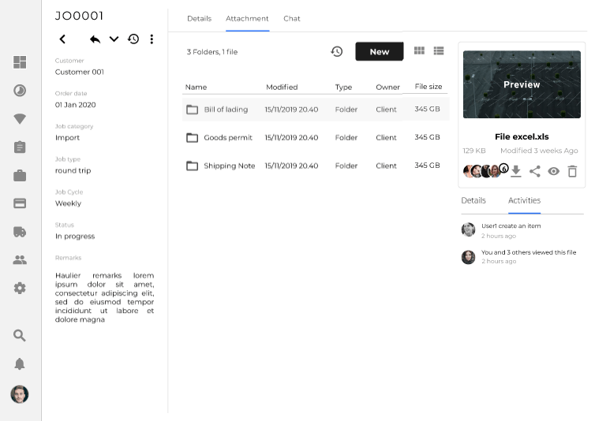Click the File excel.xls Preview thumbnail
The height and width of the screenshot is (421, 595).
pos(522,84)
